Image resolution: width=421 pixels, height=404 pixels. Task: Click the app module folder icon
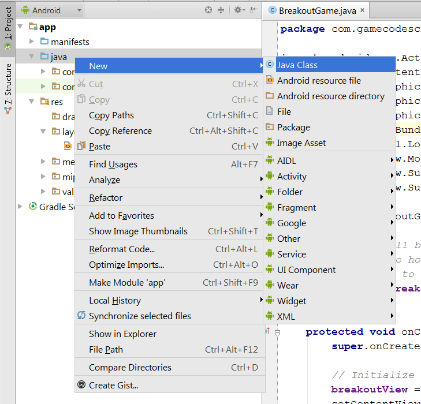click(33, 27)
